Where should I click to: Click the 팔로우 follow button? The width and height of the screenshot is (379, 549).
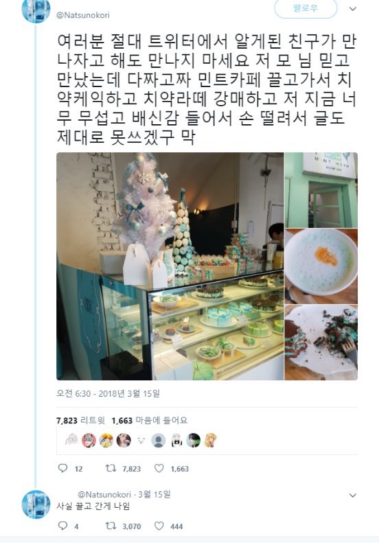pos(306,8)
